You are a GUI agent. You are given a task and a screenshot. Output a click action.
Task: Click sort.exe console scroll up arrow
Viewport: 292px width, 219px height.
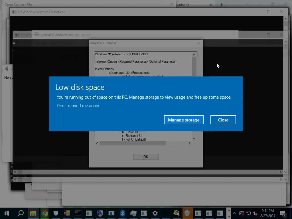pyautogui.click(x=286, y=19)
